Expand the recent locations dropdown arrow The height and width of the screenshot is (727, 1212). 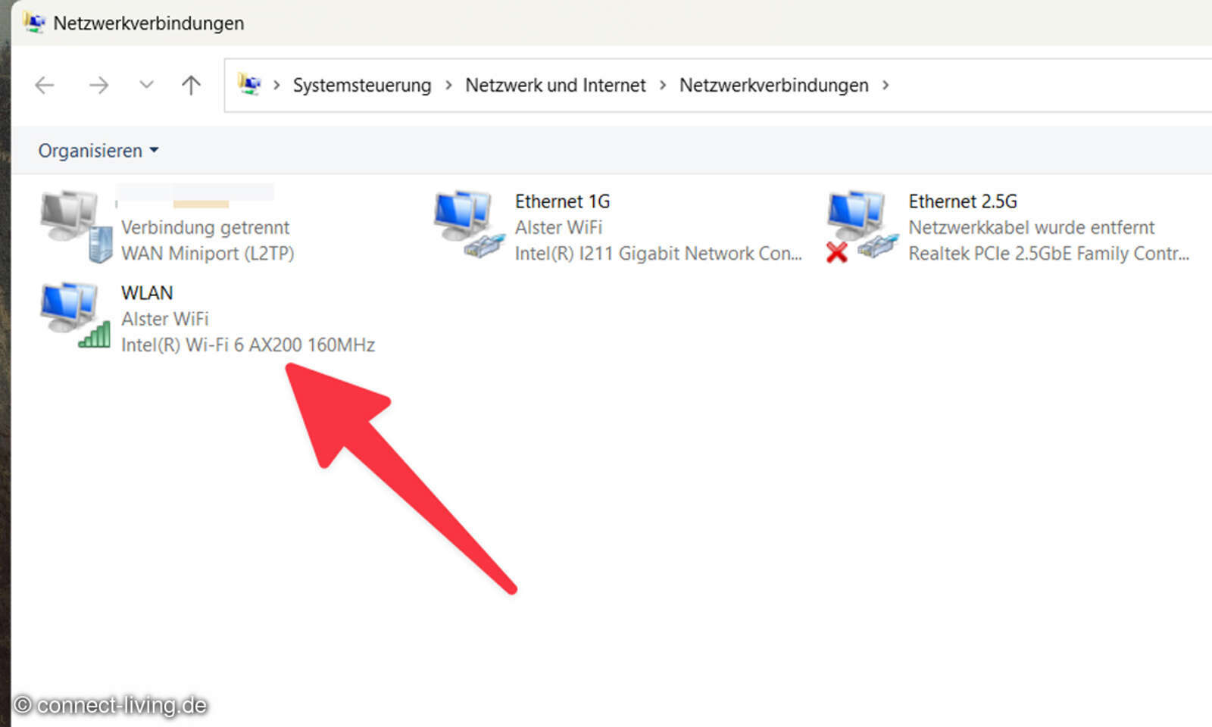tap(145, 85)
